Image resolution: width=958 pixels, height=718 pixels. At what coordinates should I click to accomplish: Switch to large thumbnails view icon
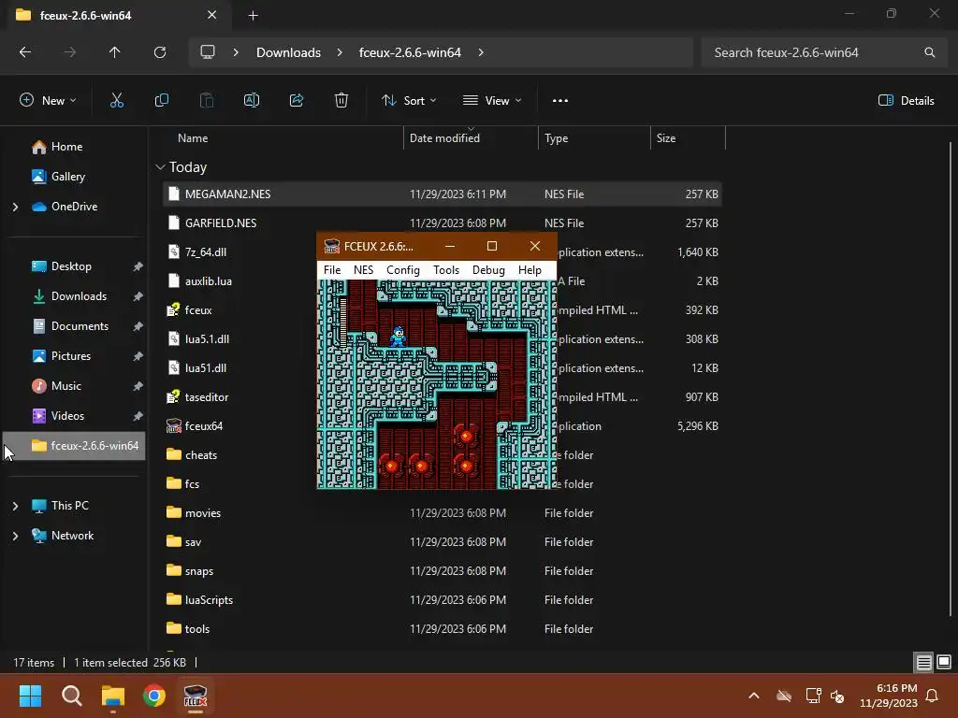pyautogui.click(x=944, y=662)
